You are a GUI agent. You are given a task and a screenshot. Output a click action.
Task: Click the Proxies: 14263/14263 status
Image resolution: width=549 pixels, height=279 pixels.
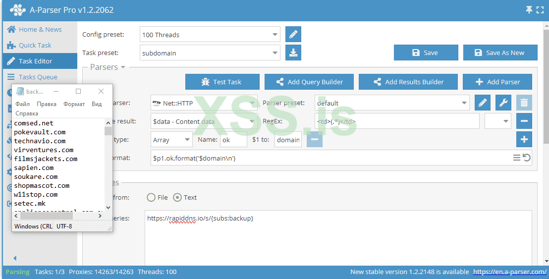pyautogui.click(x=101, y=272)
